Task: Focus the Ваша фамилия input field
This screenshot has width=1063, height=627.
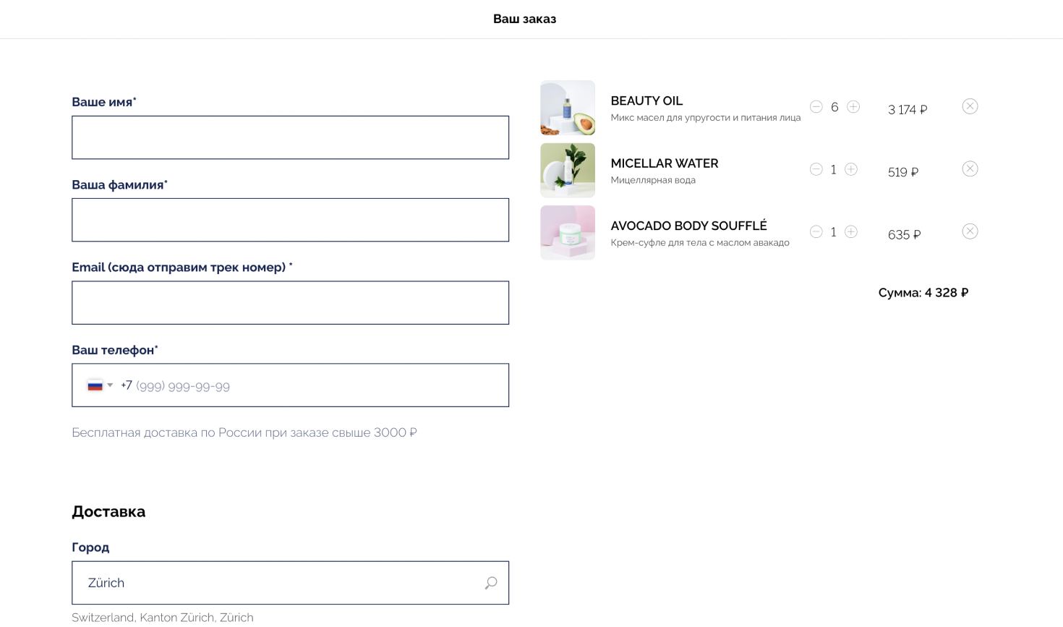Action: (x=290, y=220)
